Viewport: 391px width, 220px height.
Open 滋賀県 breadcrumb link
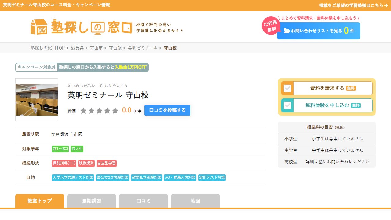coord(78,48)
